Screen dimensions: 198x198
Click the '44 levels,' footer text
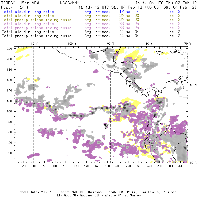click(151, 192)
